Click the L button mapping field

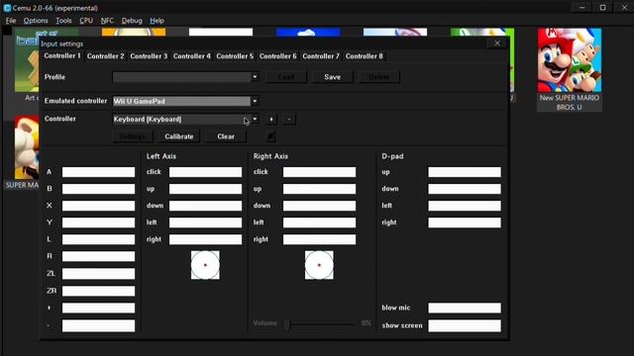(x=98, y=239)
